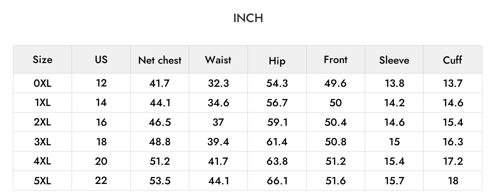The width and height of the screenshot is (495, 195).
Task: Click the Waist column header
Action: point(218,60)
